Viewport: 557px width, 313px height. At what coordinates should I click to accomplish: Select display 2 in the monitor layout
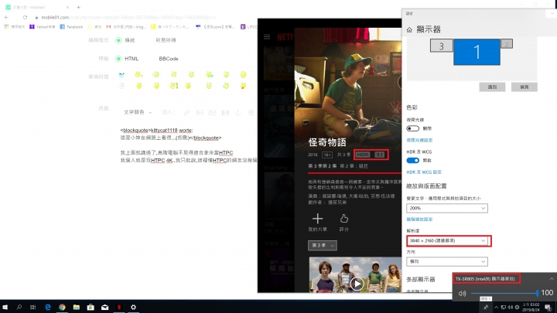coord(507,44)
